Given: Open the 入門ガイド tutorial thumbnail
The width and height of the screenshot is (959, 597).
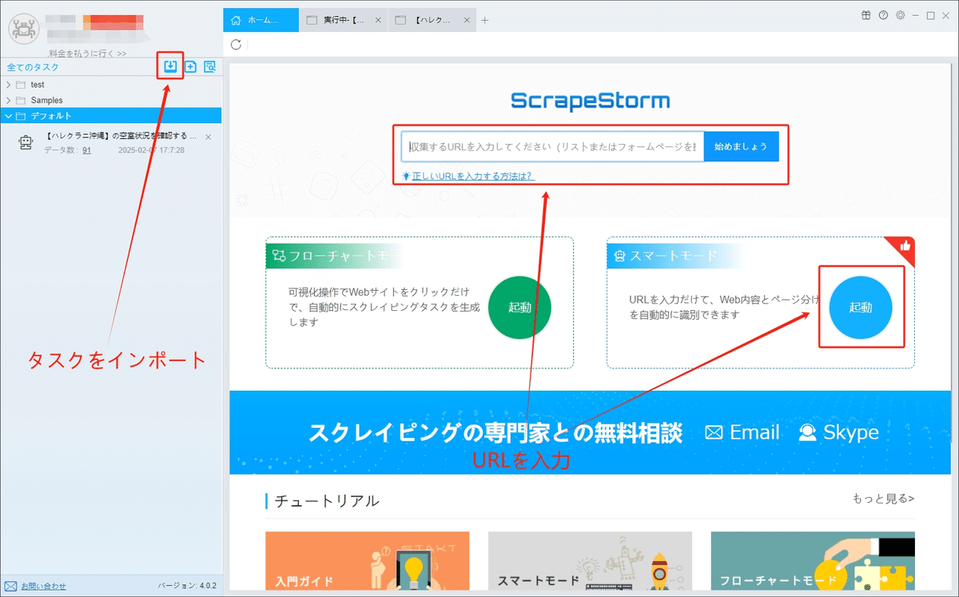Looking at the screenshot, I should pyautogui.click(x=367, y=561).
